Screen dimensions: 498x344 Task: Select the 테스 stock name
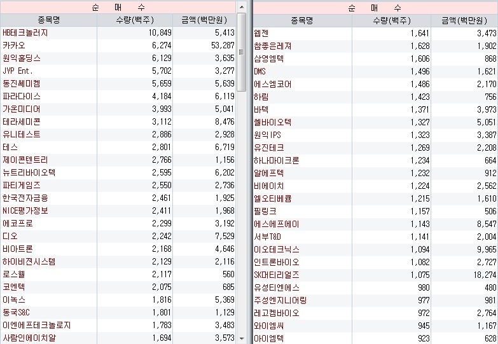10,147
